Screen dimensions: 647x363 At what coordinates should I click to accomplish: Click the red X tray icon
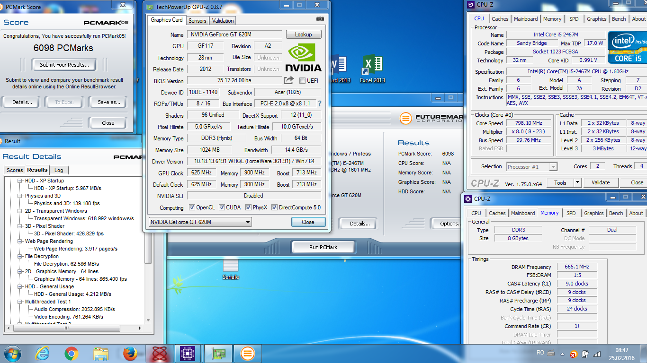coord(574,354)
